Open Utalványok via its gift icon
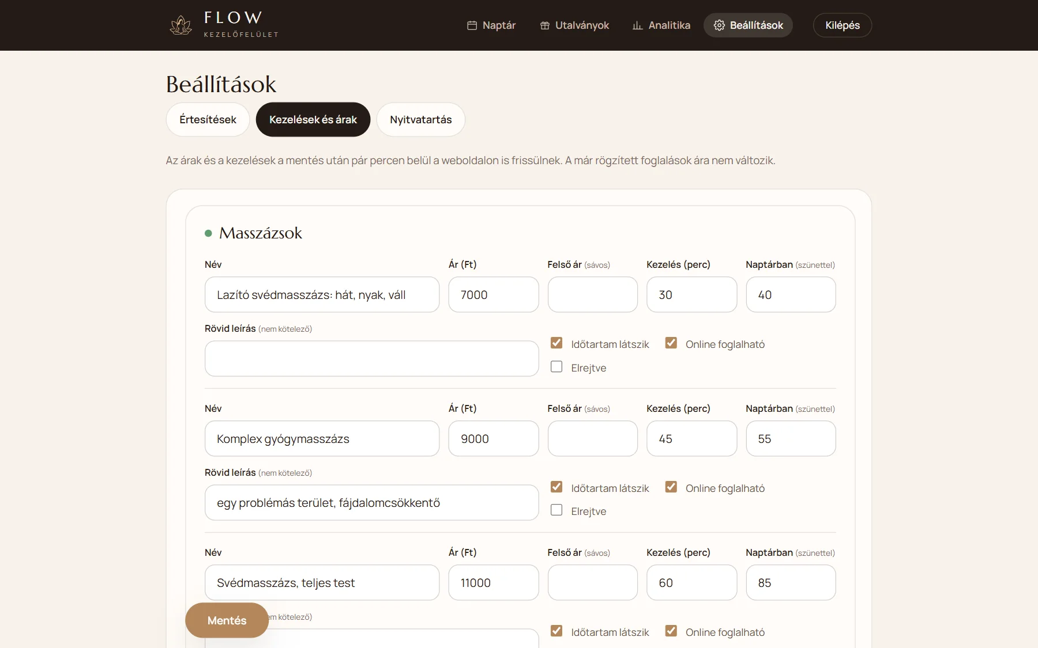1038x648 pixels. pos(544,25)
